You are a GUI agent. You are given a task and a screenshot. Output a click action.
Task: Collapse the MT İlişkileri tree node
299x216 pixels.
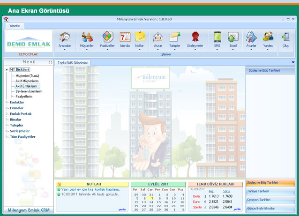pos(7,70)
